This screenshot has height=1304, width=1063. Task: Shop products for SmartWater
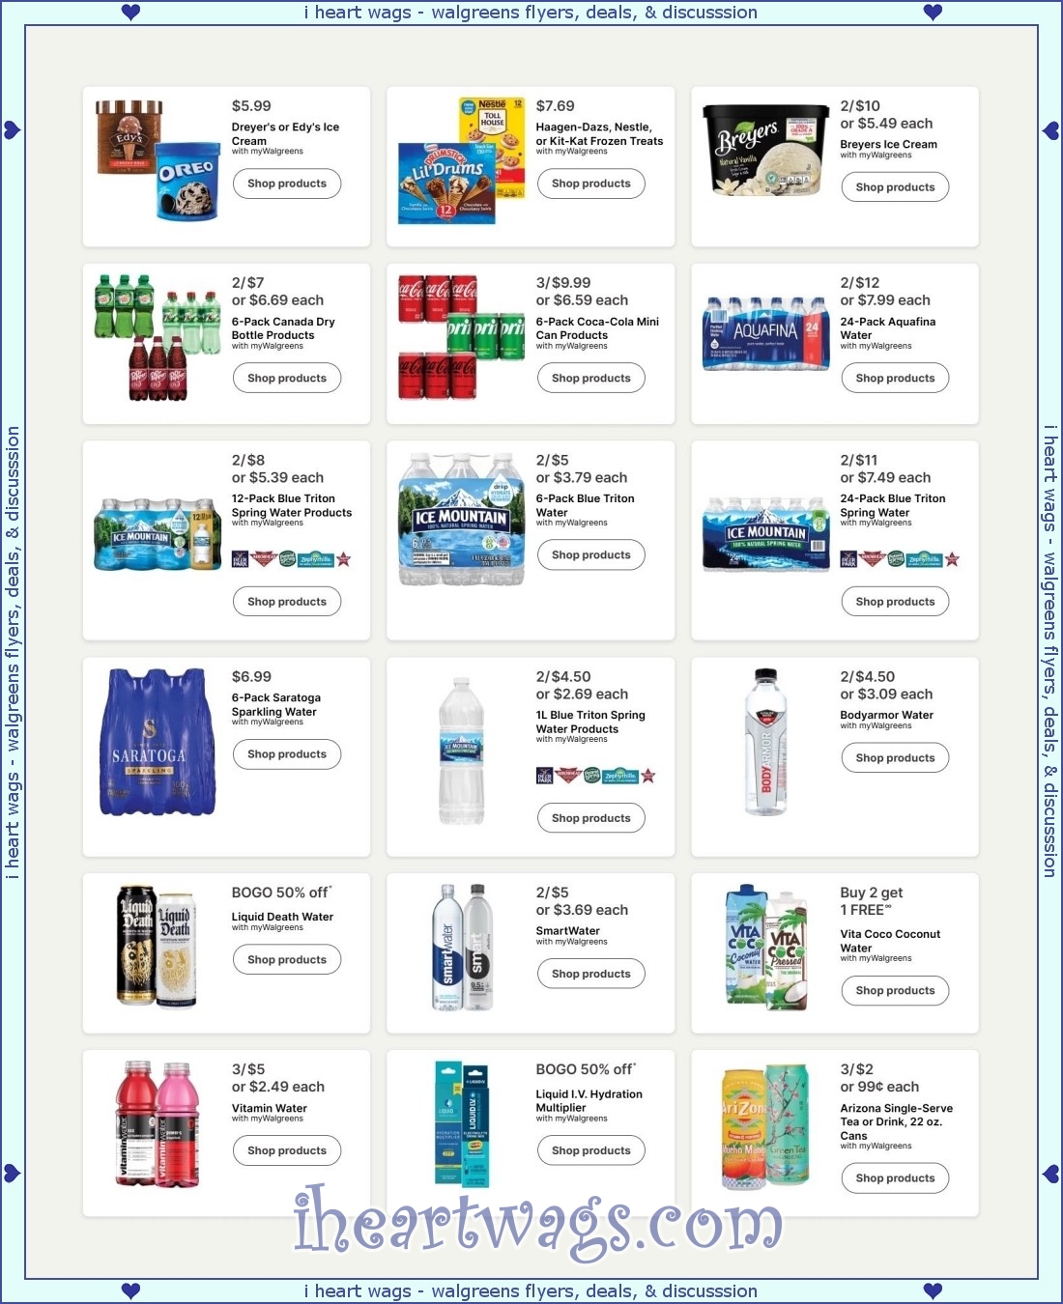[x=591, y=974]
